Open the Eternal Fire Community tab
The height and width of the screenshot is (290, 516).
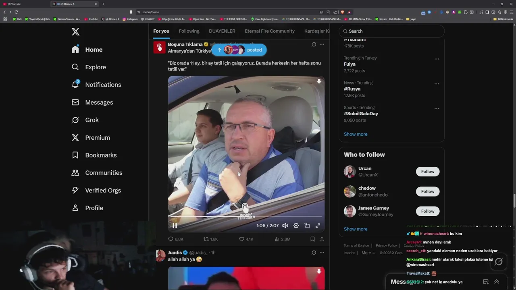[270, 31]
